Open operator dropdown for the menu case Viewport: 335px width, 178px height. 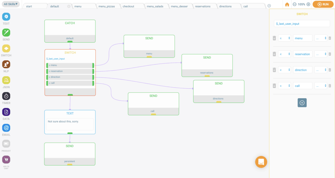click(284, 38)
